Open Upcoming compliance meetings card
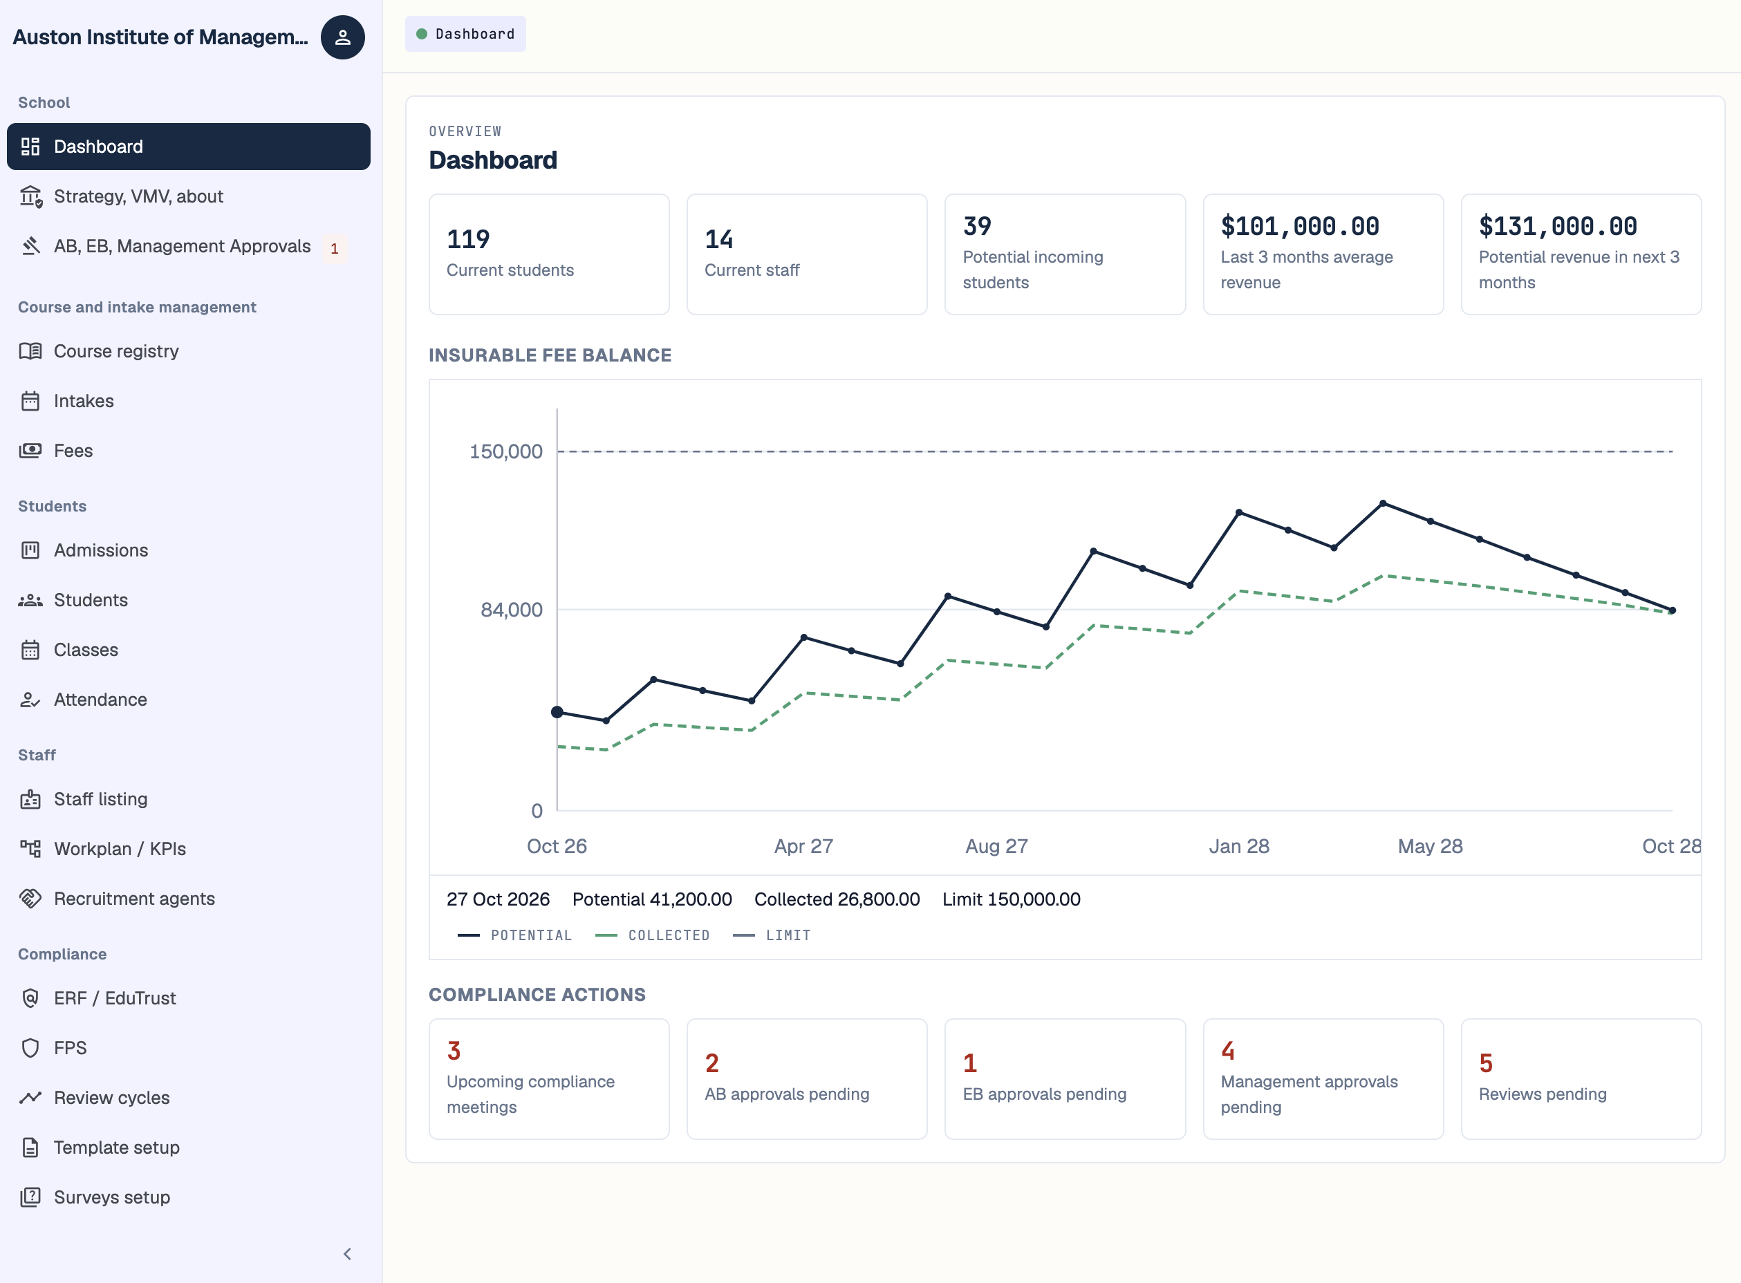 point(549,1079)
